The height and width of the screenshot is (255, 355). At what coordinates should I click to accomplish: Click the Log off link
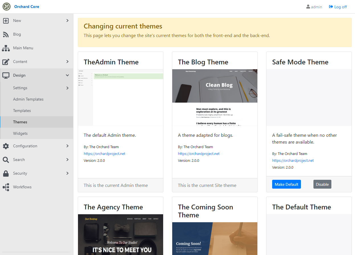[x=338, y=7]
